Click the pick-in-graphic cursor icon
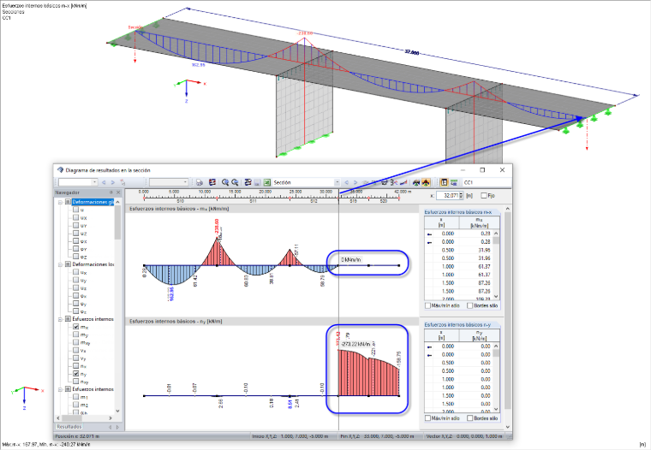The image size is (651, 450). 122,182
